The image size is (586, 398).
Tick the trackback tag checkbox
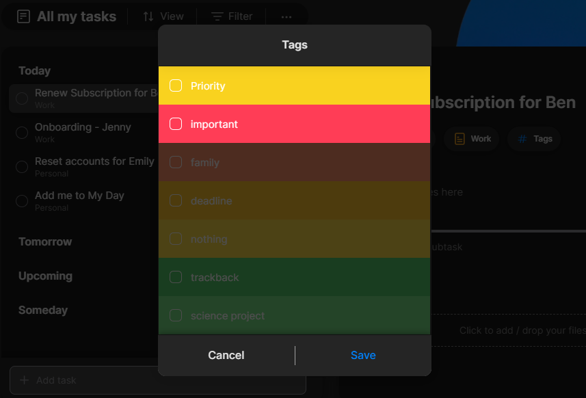click(176, 277)
